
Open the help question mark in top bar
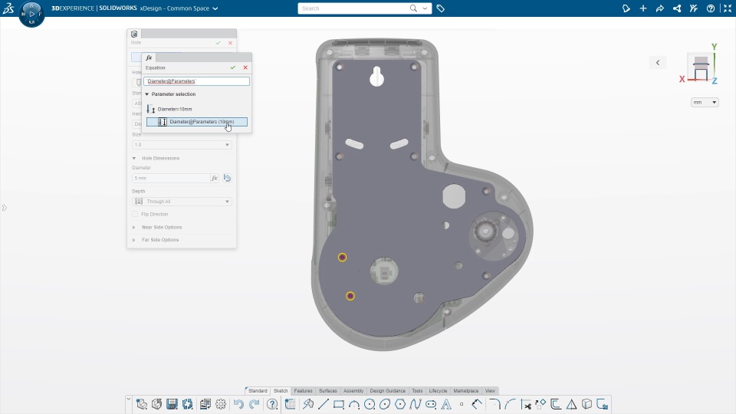click(711, 8)
